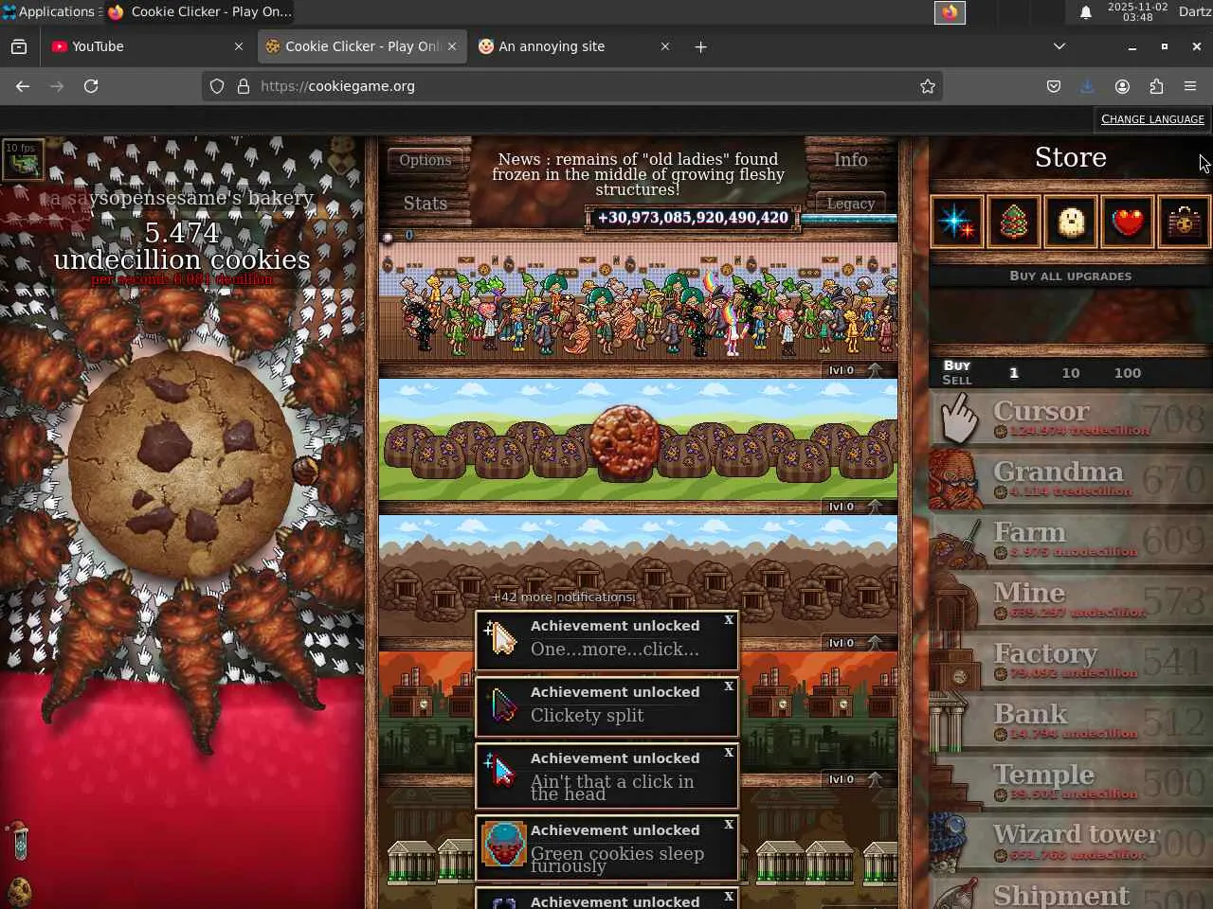Open a new browser tab
Image resolution: width=1213 pixels, height=909 pixels.
point(700,46)
